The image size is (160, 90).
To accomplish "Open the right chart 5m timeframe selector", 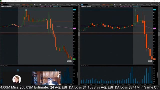I will click(129, 5).
